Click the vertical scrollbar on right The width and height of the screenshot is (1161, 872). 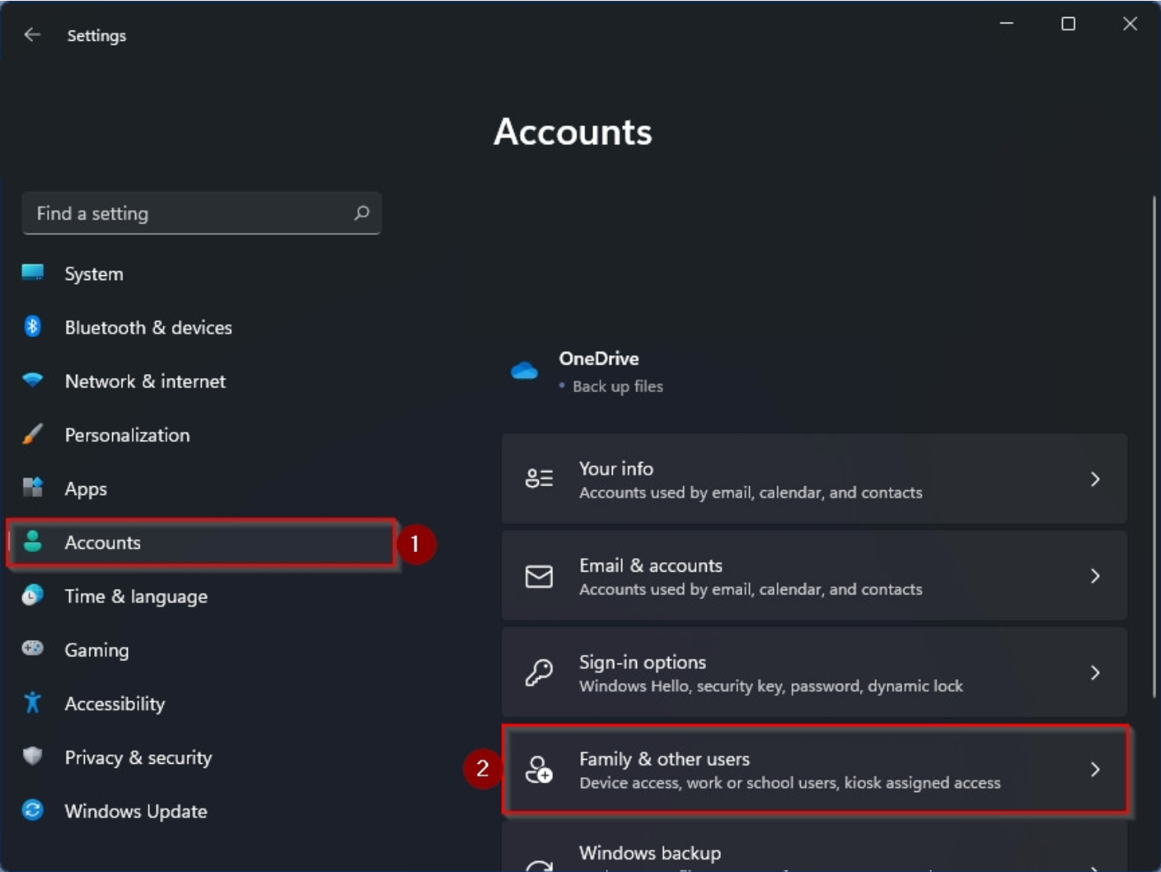[1154, 447]
